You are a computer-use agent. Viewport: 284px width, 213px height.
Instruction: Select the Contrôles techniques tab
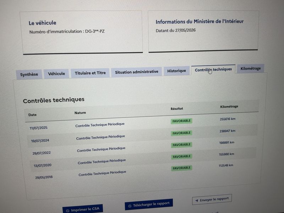[213, 70]
